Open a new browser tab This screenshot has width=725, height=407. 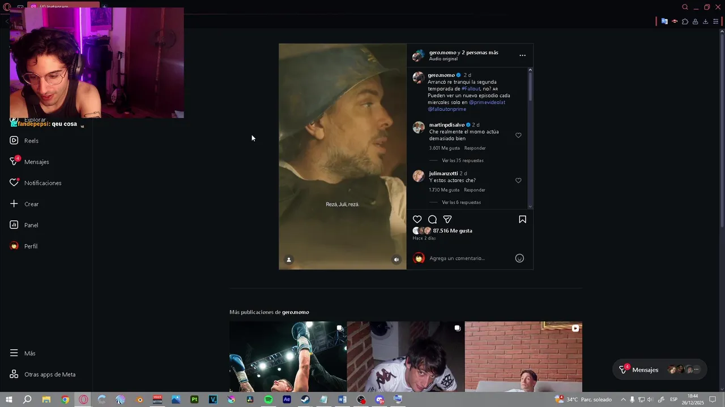click(104, 7)
